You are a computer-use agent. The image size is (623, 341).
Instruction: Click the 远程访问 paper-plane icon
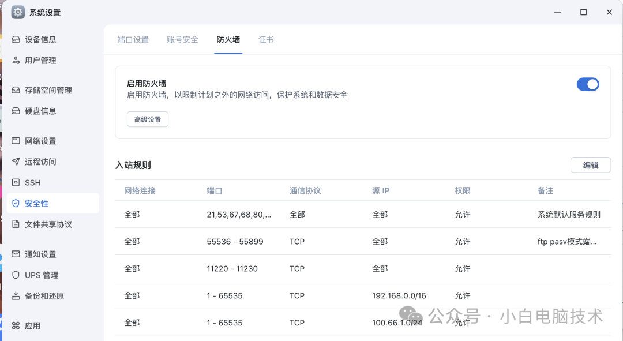16,162
